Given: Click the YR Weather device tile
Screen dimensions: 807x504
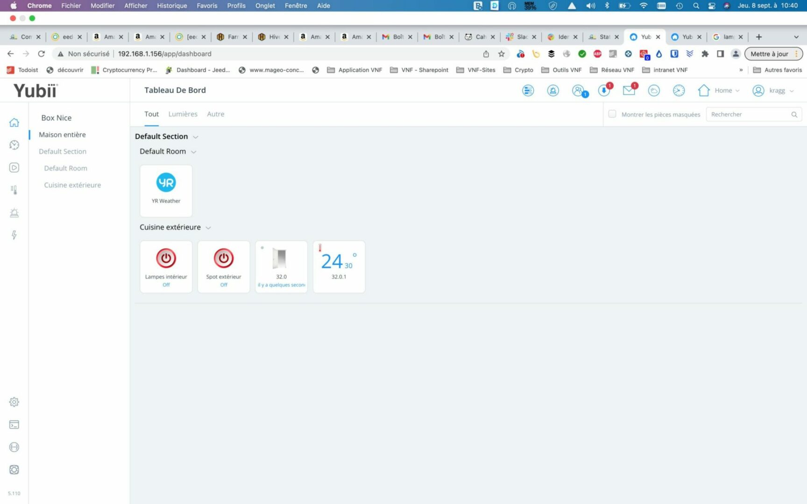Looking at the screenshot, I should click(x=166, y=190).
